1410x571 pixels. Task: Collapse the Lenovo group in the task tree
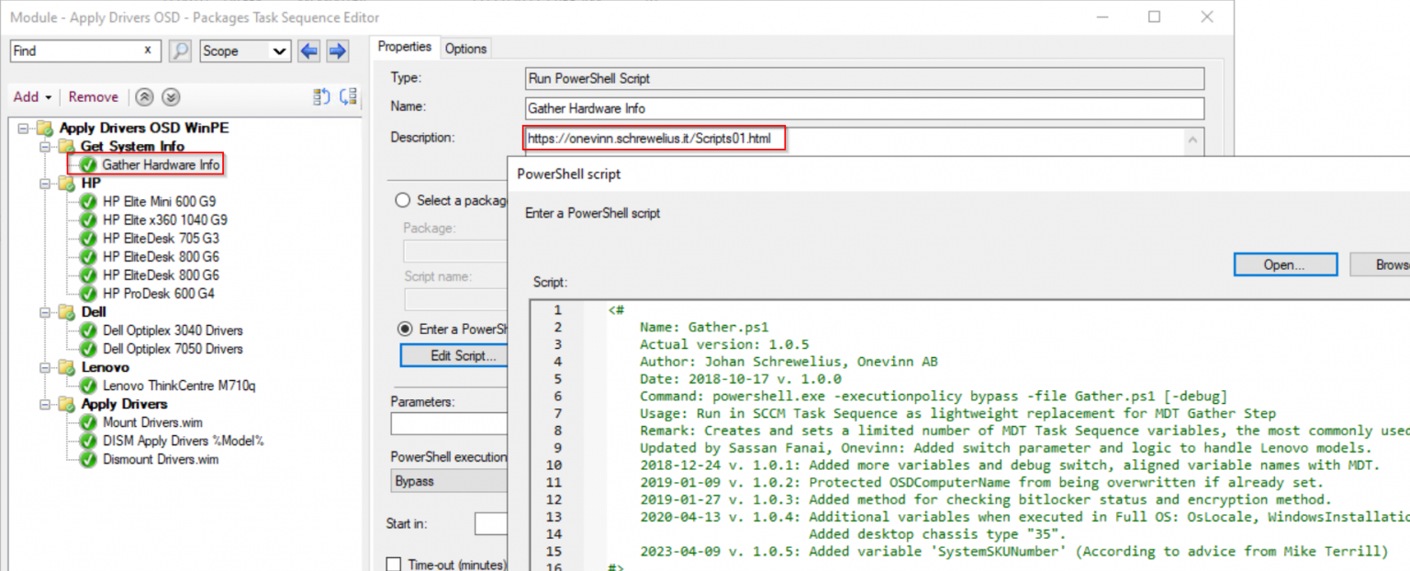pos(44,367)
